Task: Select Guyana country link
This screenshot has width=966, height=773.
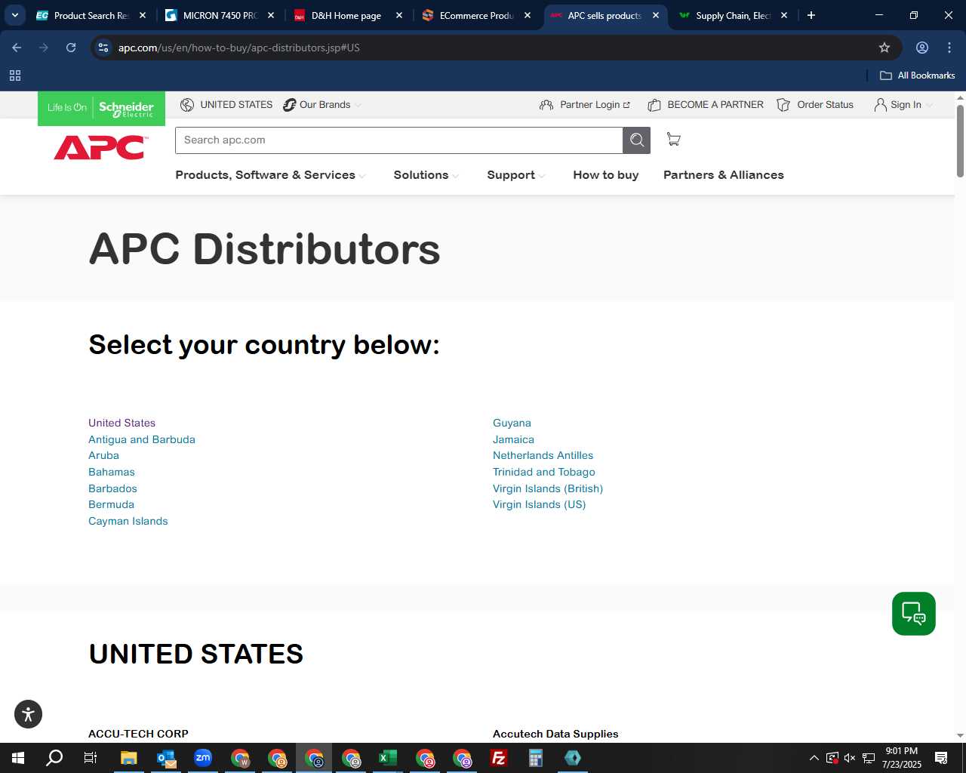Action: [x=512, y=423]
